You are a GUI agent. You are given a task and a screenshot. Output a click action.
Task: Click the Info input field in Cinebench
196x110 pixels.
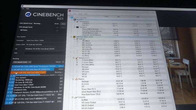(x=45, y=53)
